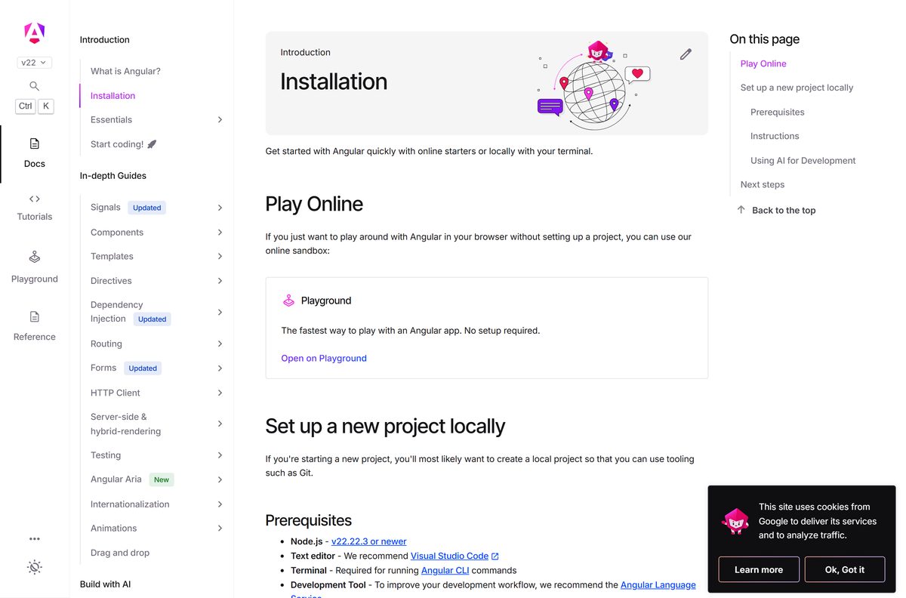Click the Playground card joystick icon

pos(288,301)
